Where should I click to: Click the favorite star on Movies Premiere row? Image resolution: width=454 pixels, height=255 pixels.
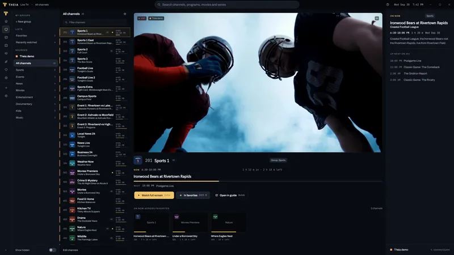coord(112,173)
